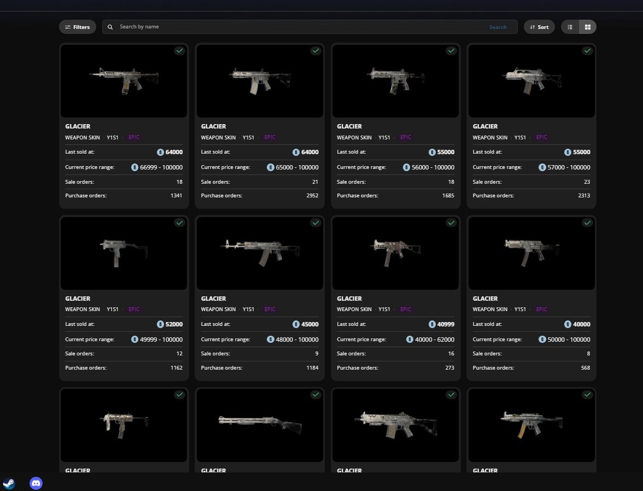
Task: Select sale orders value 9
Action: point(317,354)
